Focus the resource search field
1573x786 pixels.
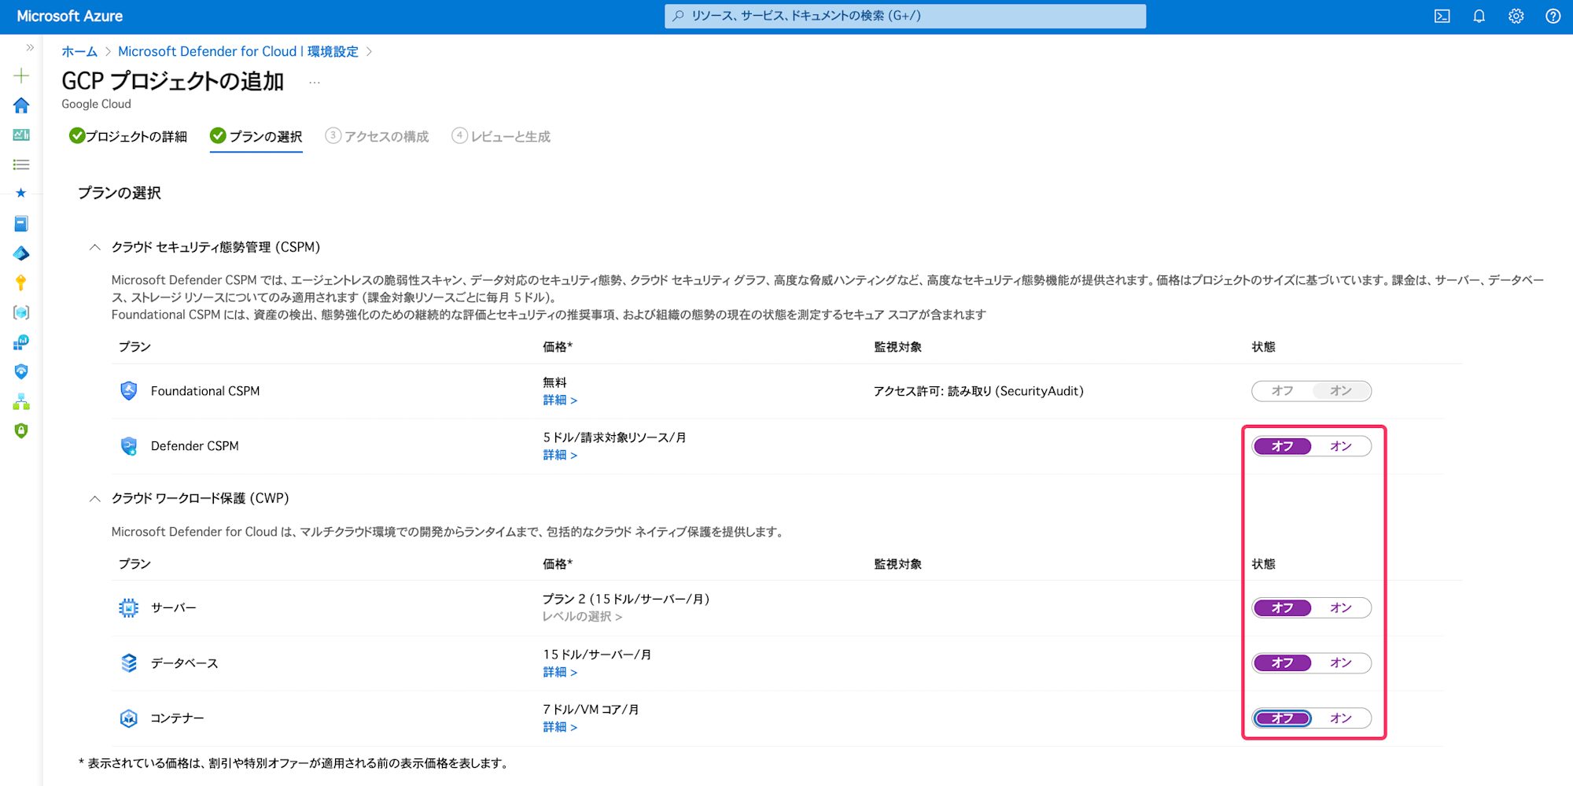click(905, 16)
